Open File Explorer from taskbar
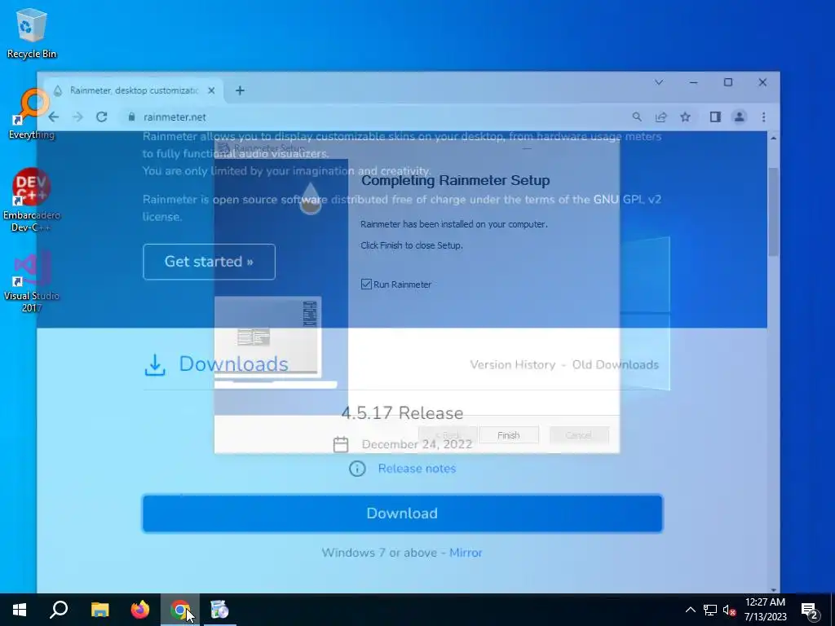Image resolution: width=835 pixels, height=626 pixels. (x=99, y=610)
